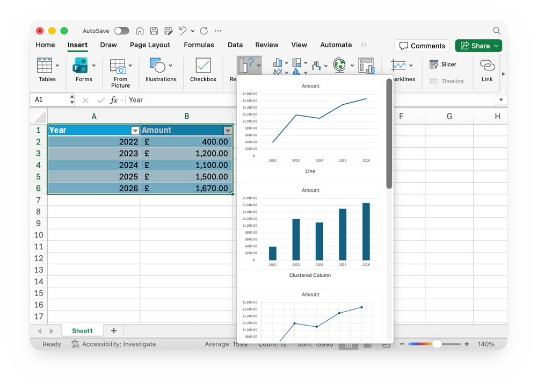Screen dimensions: 537x389
Task: Click the Save icon in title bar
Action: point(154,31)
